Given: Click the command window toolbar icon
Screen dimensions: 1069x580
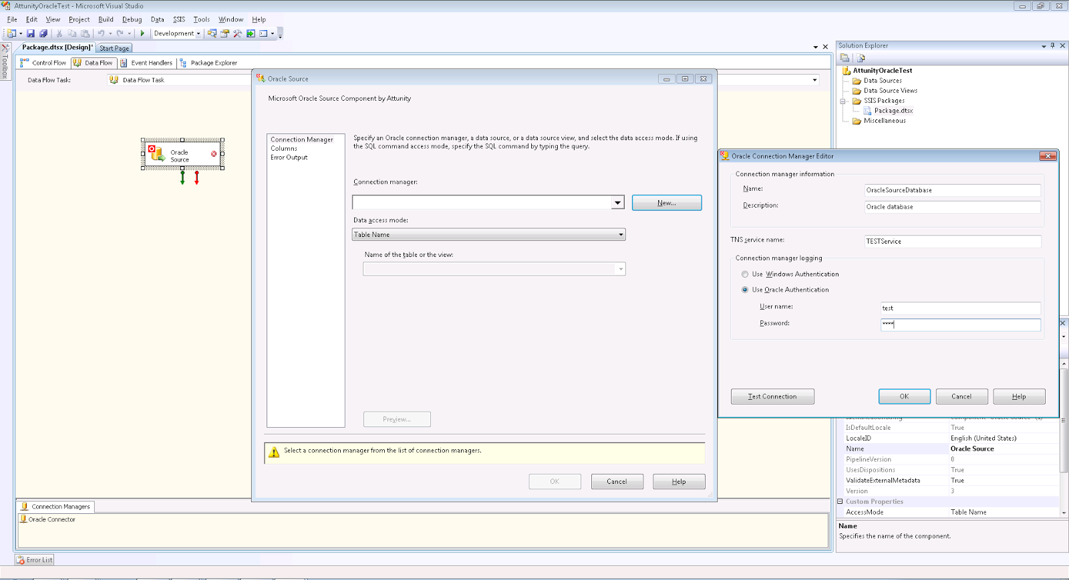Looking at the screenshot, I should [263, 33].
